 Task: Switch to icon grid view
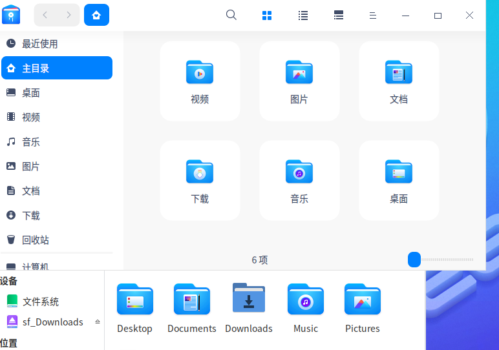coord(268,15)
